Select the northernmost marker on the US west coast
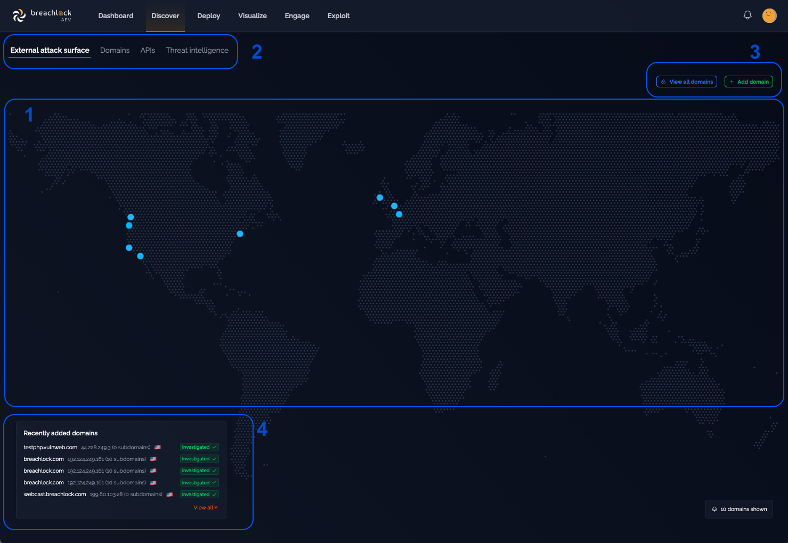788x543 pixels. tap(131, 217)
